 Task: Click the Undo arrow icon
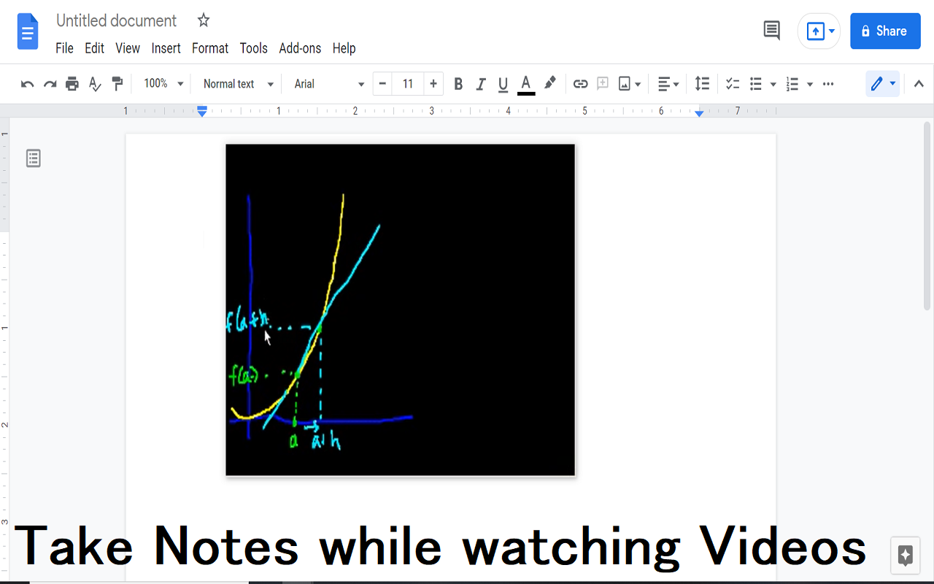point(27,84)
